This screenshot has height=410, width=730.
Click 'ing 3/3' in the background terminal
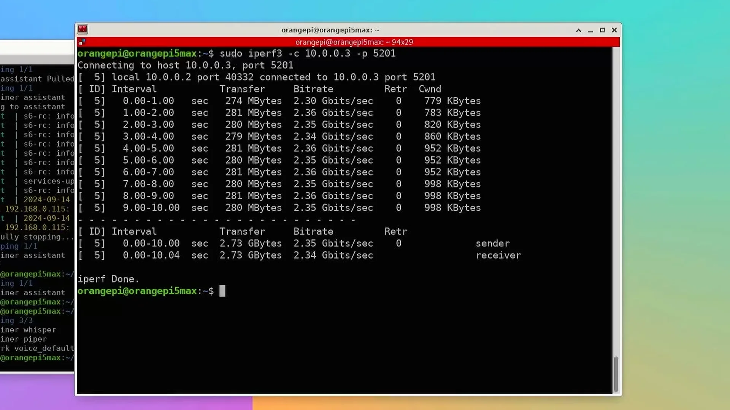16,320
